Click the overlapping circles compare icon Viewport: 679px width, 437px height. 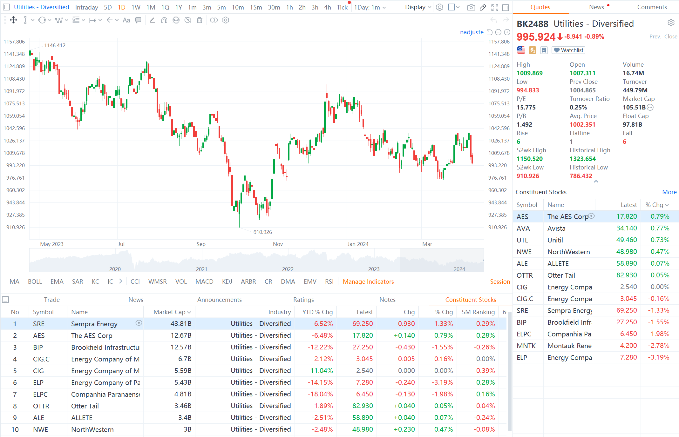[214, 20]
